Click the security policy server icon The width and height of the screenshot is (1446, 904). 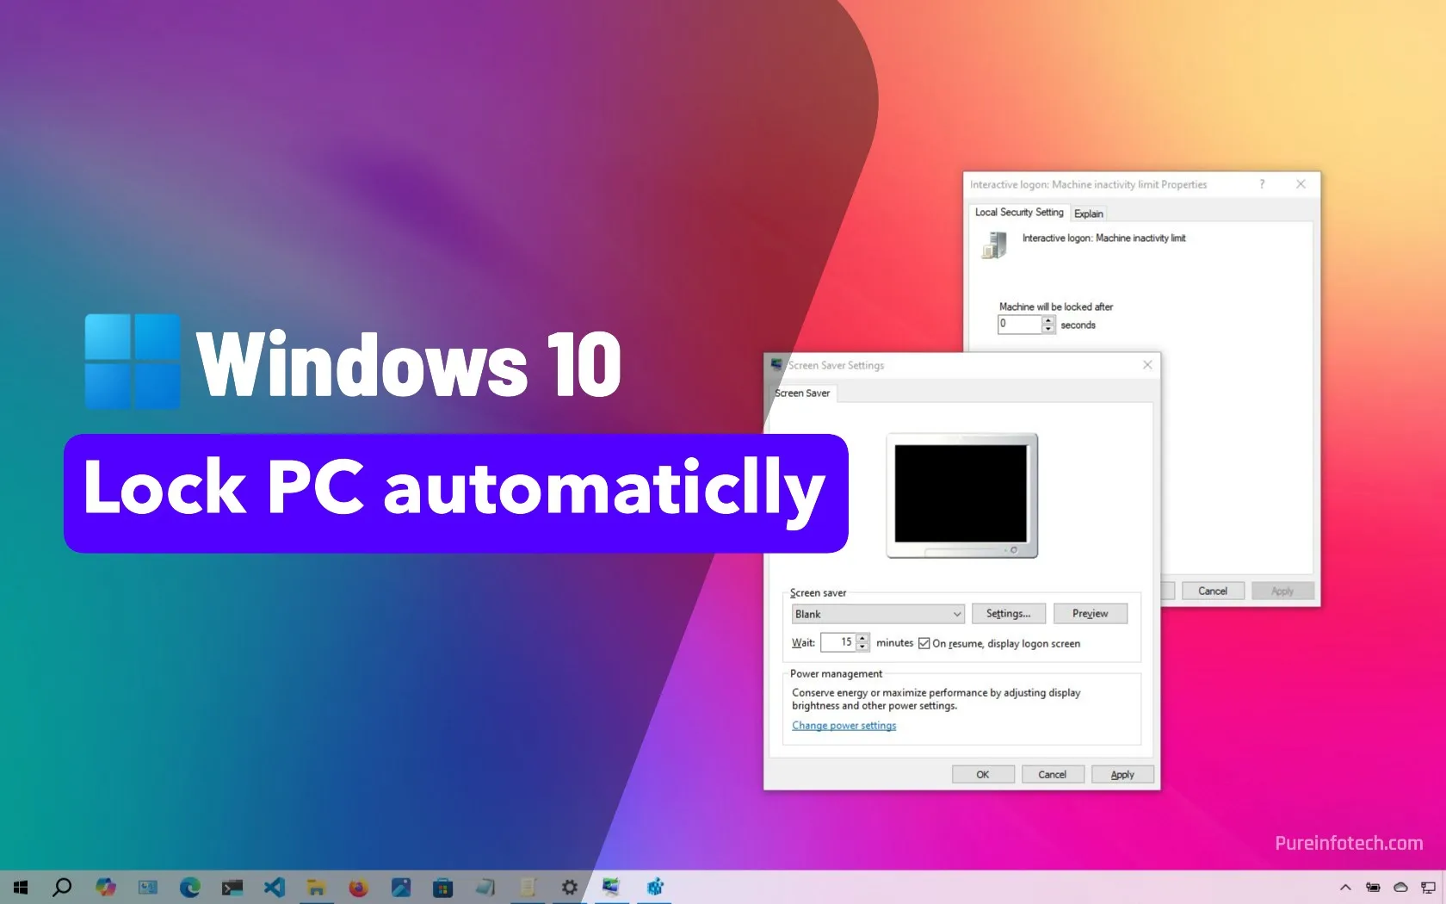point(994,245)
